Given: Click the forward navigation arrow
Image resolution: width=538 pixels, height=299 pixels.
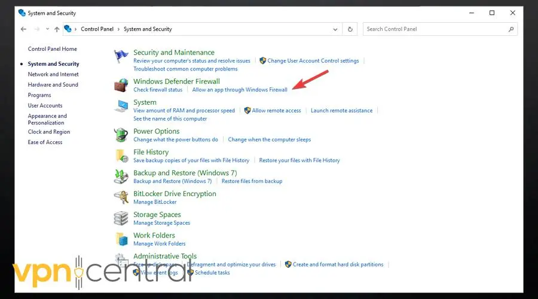Looking at the screenshot, I should 36,29.
